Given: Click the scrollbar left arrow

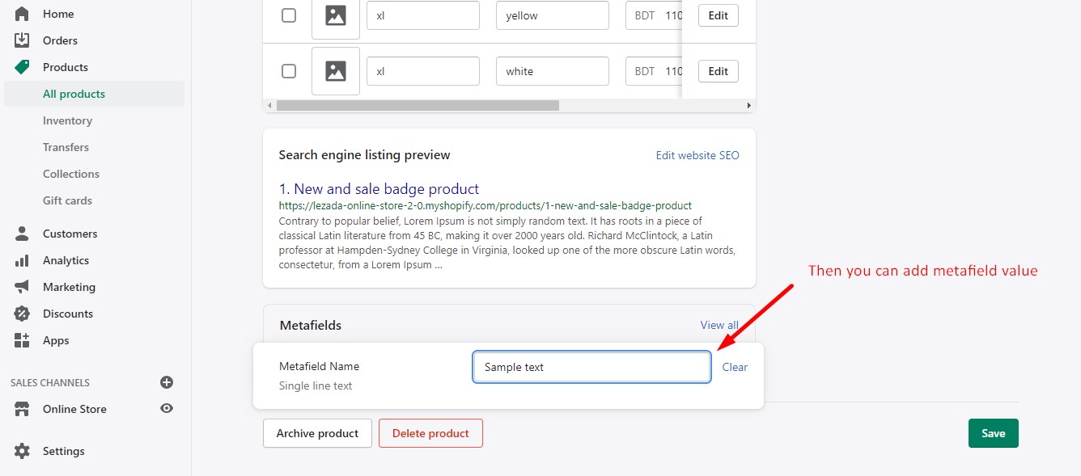Looking at the screenshot, I should pyautogui.click(x=269, y=105).
